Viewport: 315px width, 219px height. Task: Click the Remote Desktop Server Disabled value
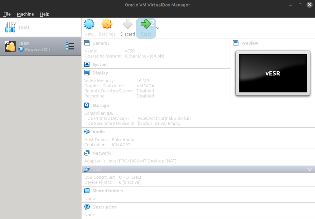click(x=145, y=91)
